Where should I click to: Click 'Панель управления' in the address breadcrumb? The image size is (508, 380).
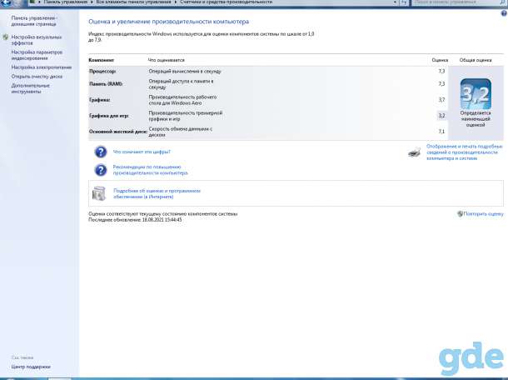click(x=66, y=2)
